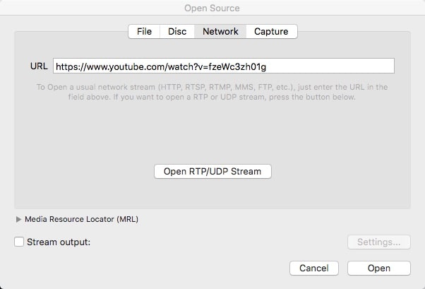The width and height of the screenshot is (425, 289).
Task: Click the https:// prefix in the URL
Action: 71,66
